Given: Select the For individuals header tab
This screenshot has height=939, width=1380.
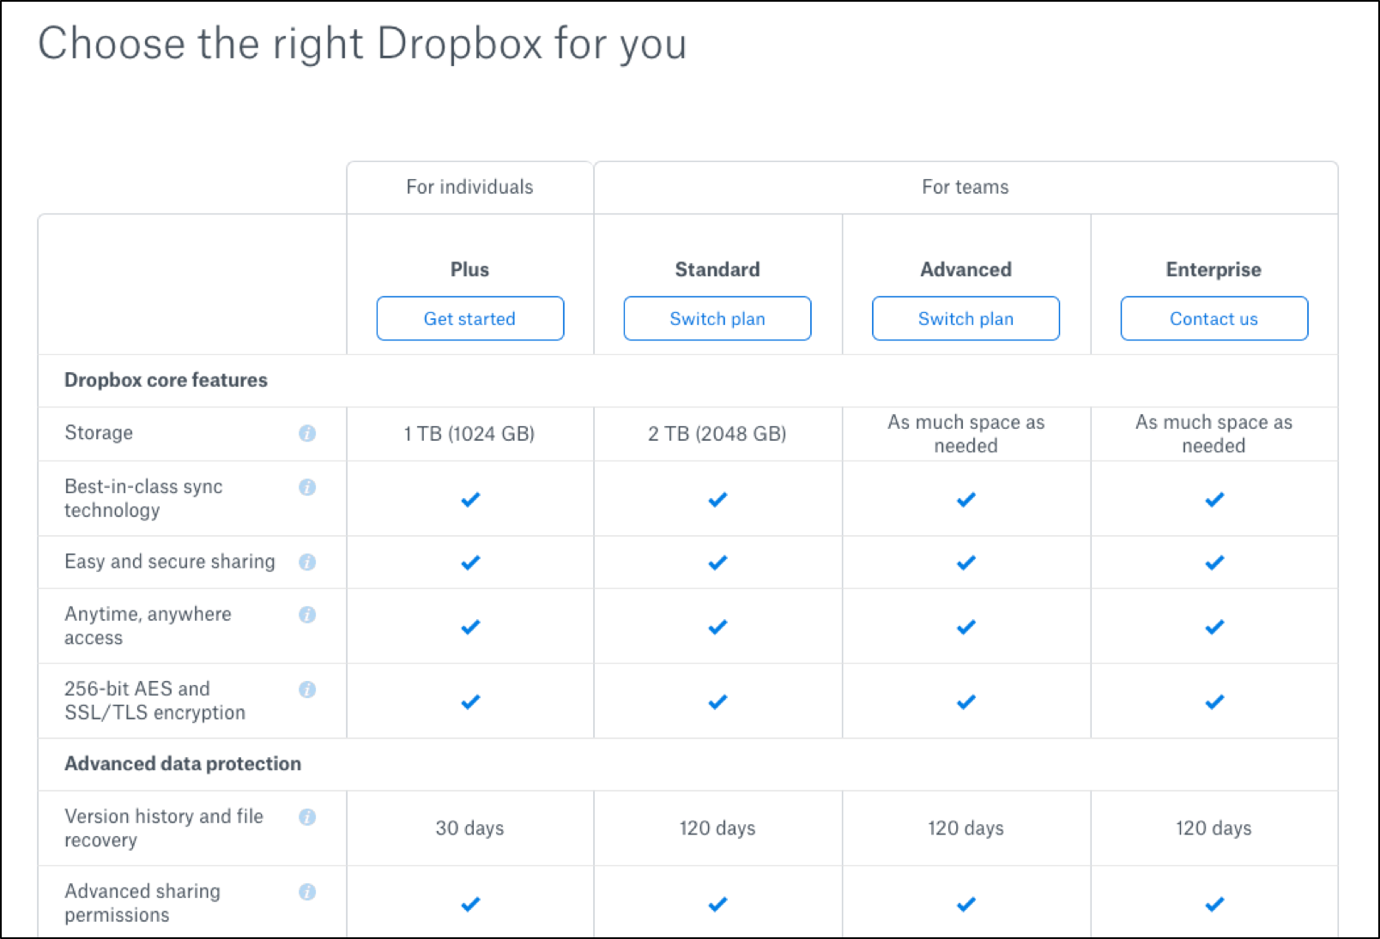Looking at the screenshot, I should [469, 187].
